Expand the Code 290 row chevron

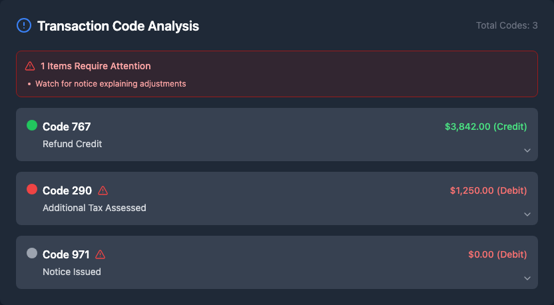click(x=527, y=214)
